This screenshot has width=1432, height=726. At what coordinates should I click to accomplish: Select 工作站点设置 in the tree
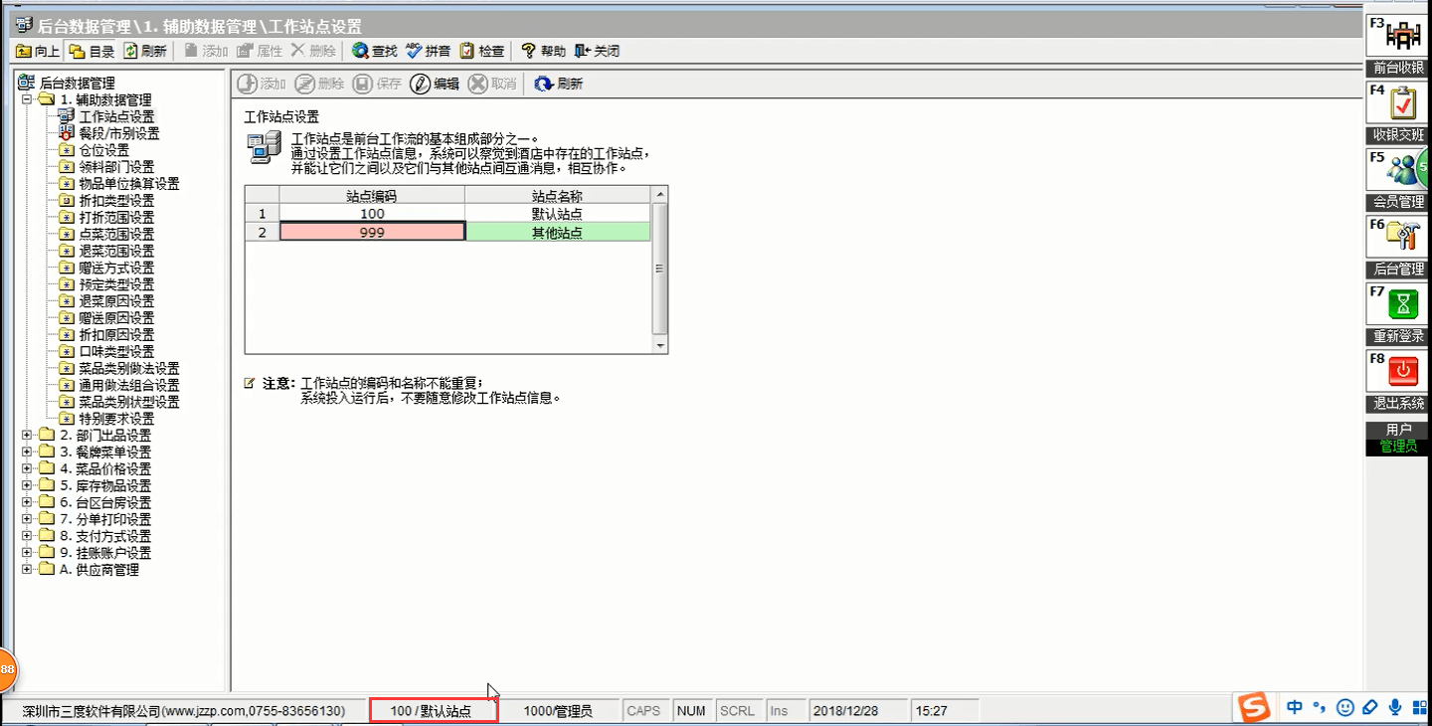116,117
